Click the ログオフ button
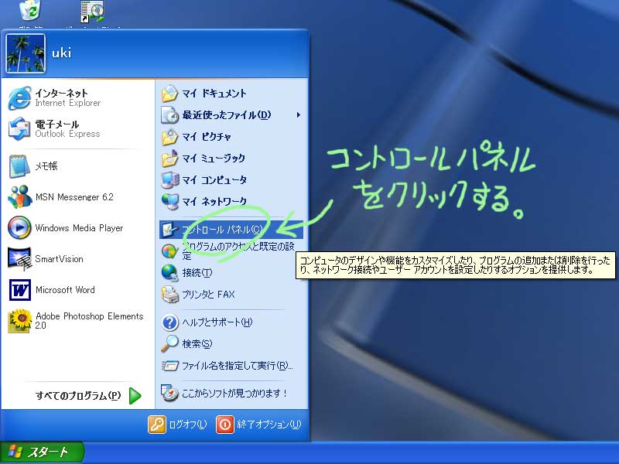 click(x=178, y=424)
